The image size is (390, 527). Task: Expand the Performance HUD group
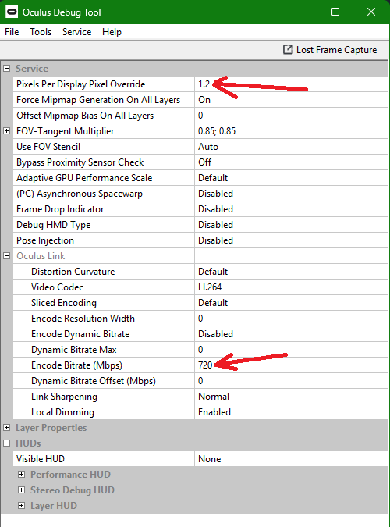click(x=21, y=475)
